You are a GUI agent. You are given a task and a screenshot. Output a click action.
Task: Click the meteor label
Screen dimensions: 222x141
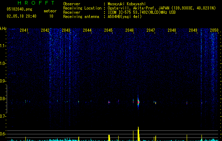pos(50,11)
